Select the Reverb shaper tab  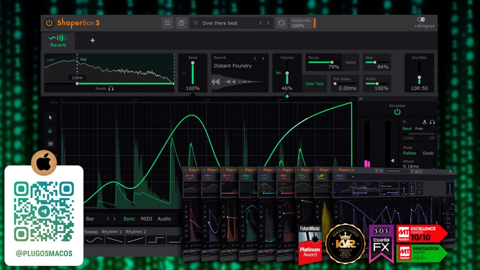pyautogui.click(x=58, y=41)
